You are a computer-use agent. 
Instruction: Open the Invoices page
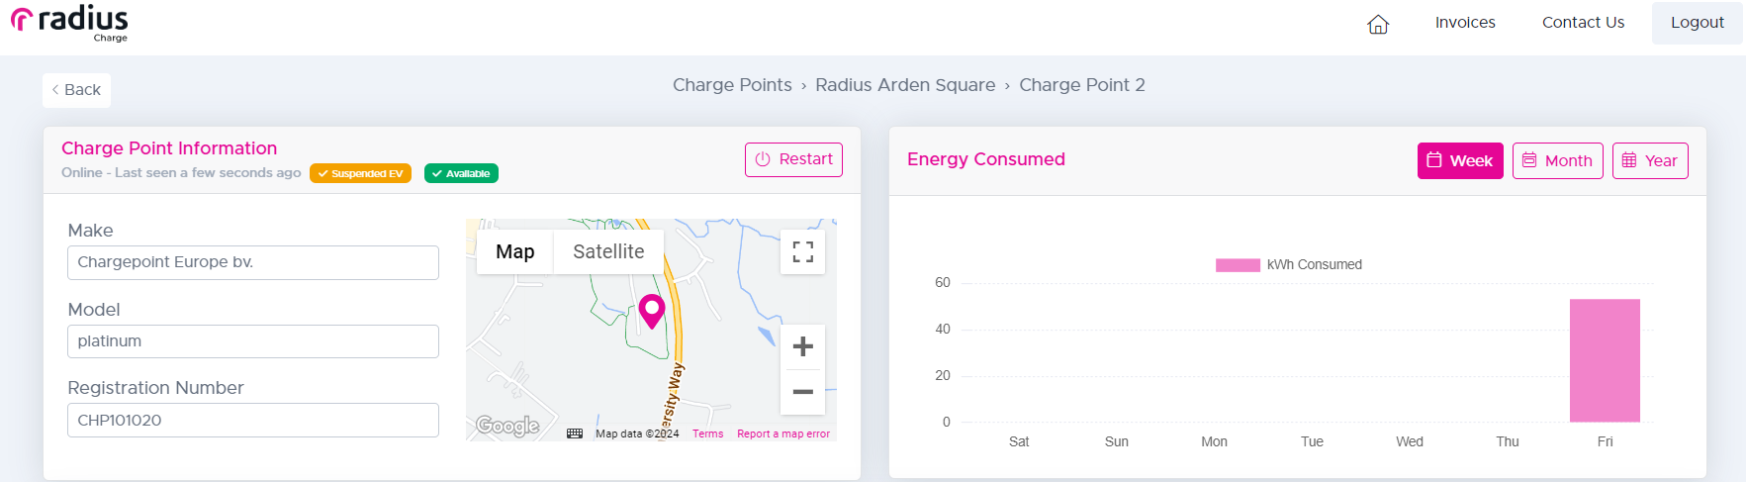1465,22
